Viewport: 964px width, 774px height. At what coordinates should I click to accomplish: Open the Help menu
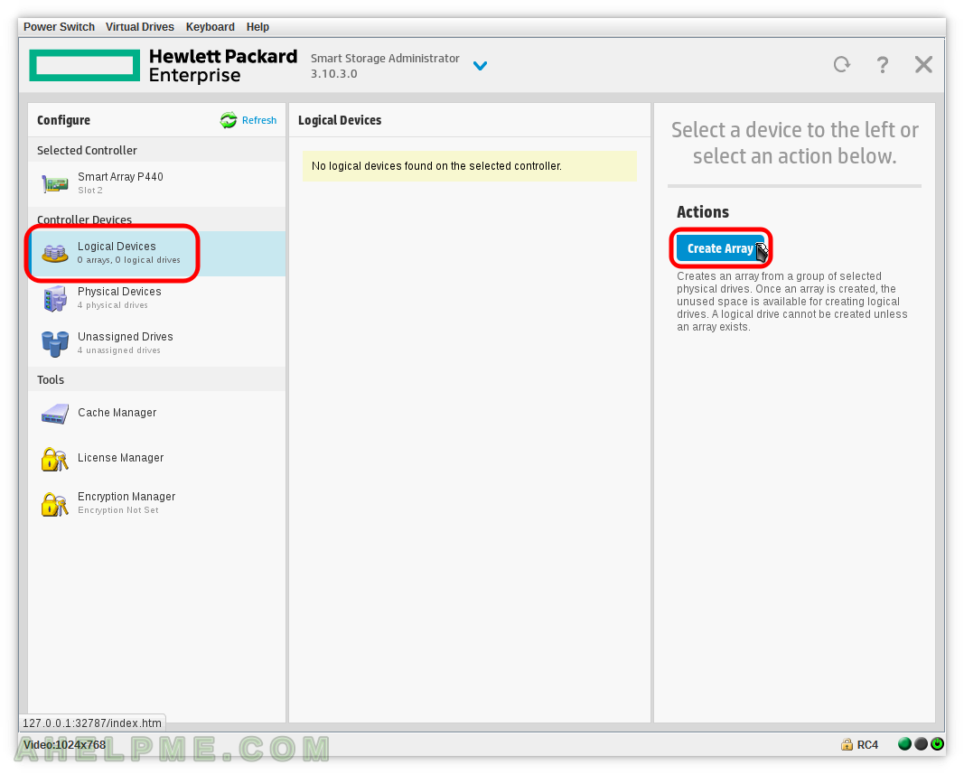tap(257, 27)
